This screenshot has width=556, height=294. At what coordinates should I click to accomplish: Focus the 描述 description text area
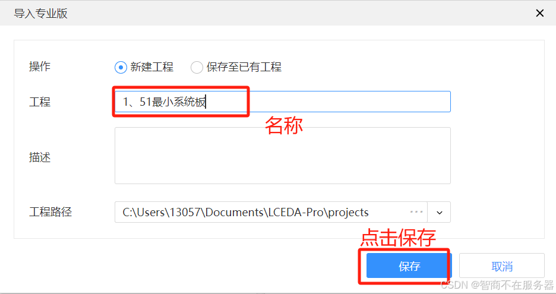pos(283,156)
